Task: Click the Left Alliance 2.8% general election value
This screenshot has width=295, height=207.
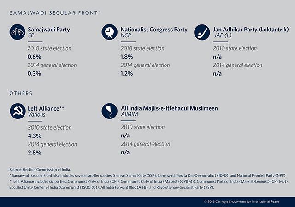Action: click(x=35, y=153)
